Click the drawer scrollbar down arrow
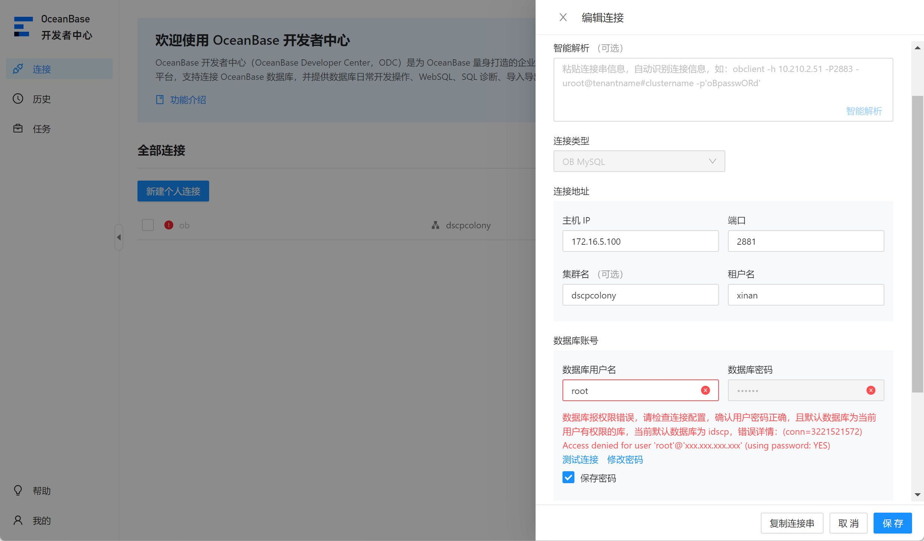 point(918,495)
